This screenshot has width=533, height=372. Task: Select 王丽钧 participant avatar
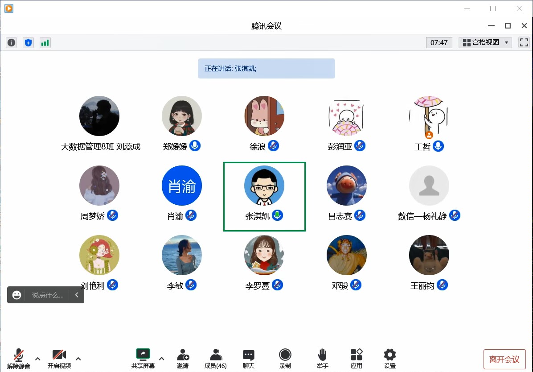pyautogui.click(x=429, y=255)
